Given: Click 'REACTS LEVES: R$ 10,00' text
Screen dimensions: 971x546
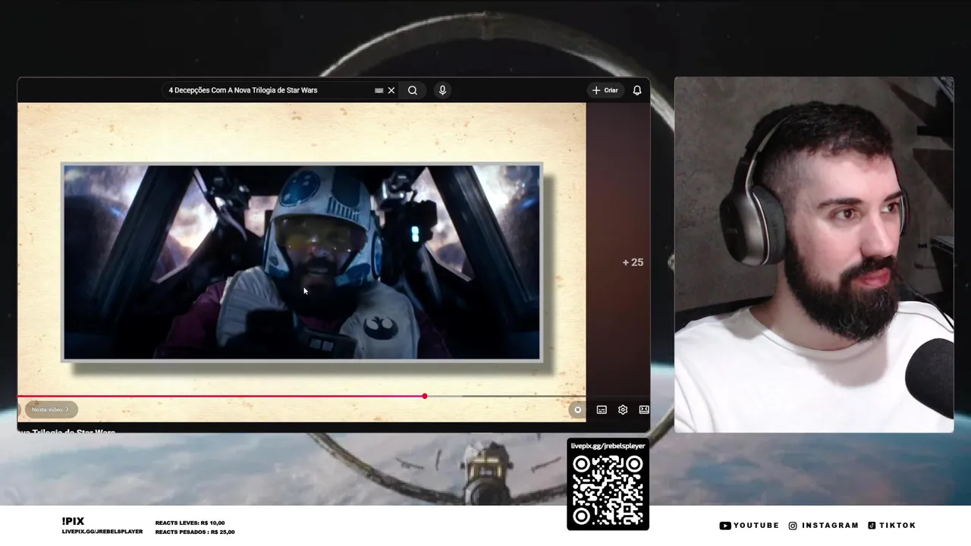Looking at the screenshot, I should click(190, 523).
